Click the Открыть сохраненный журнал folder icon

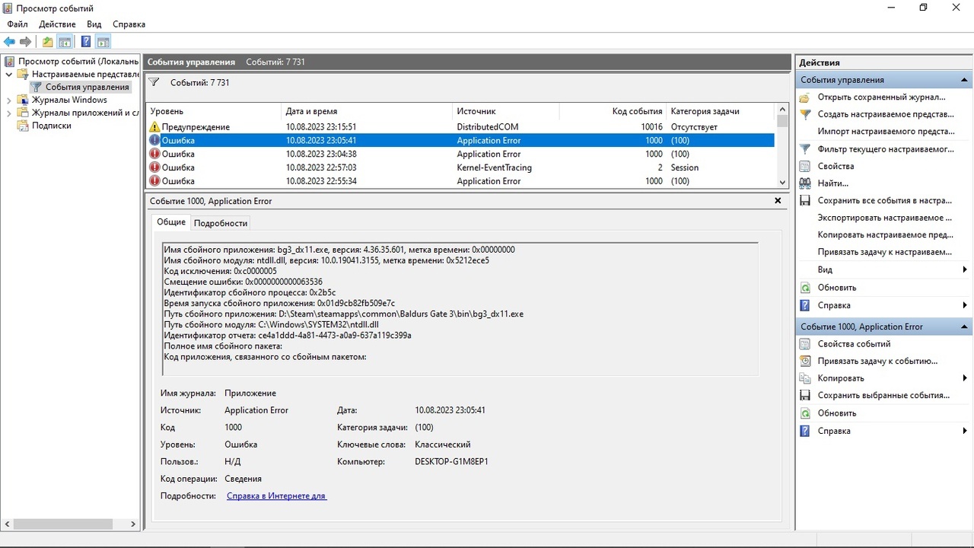pos(805,97)
